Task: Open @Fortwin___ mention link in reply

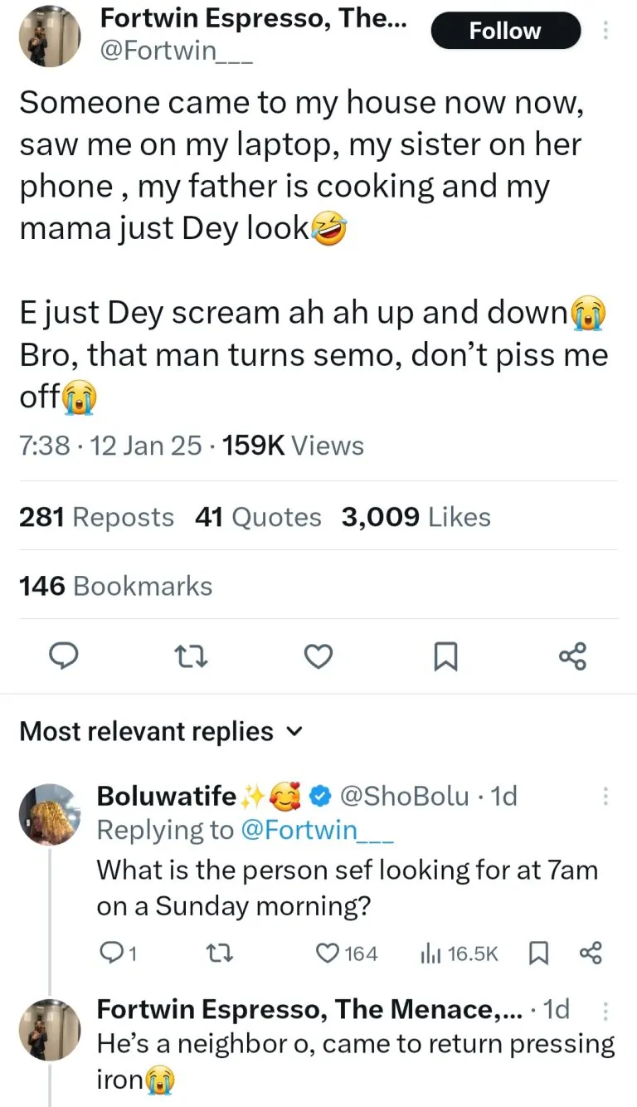Action: click(x=317, y=830)
